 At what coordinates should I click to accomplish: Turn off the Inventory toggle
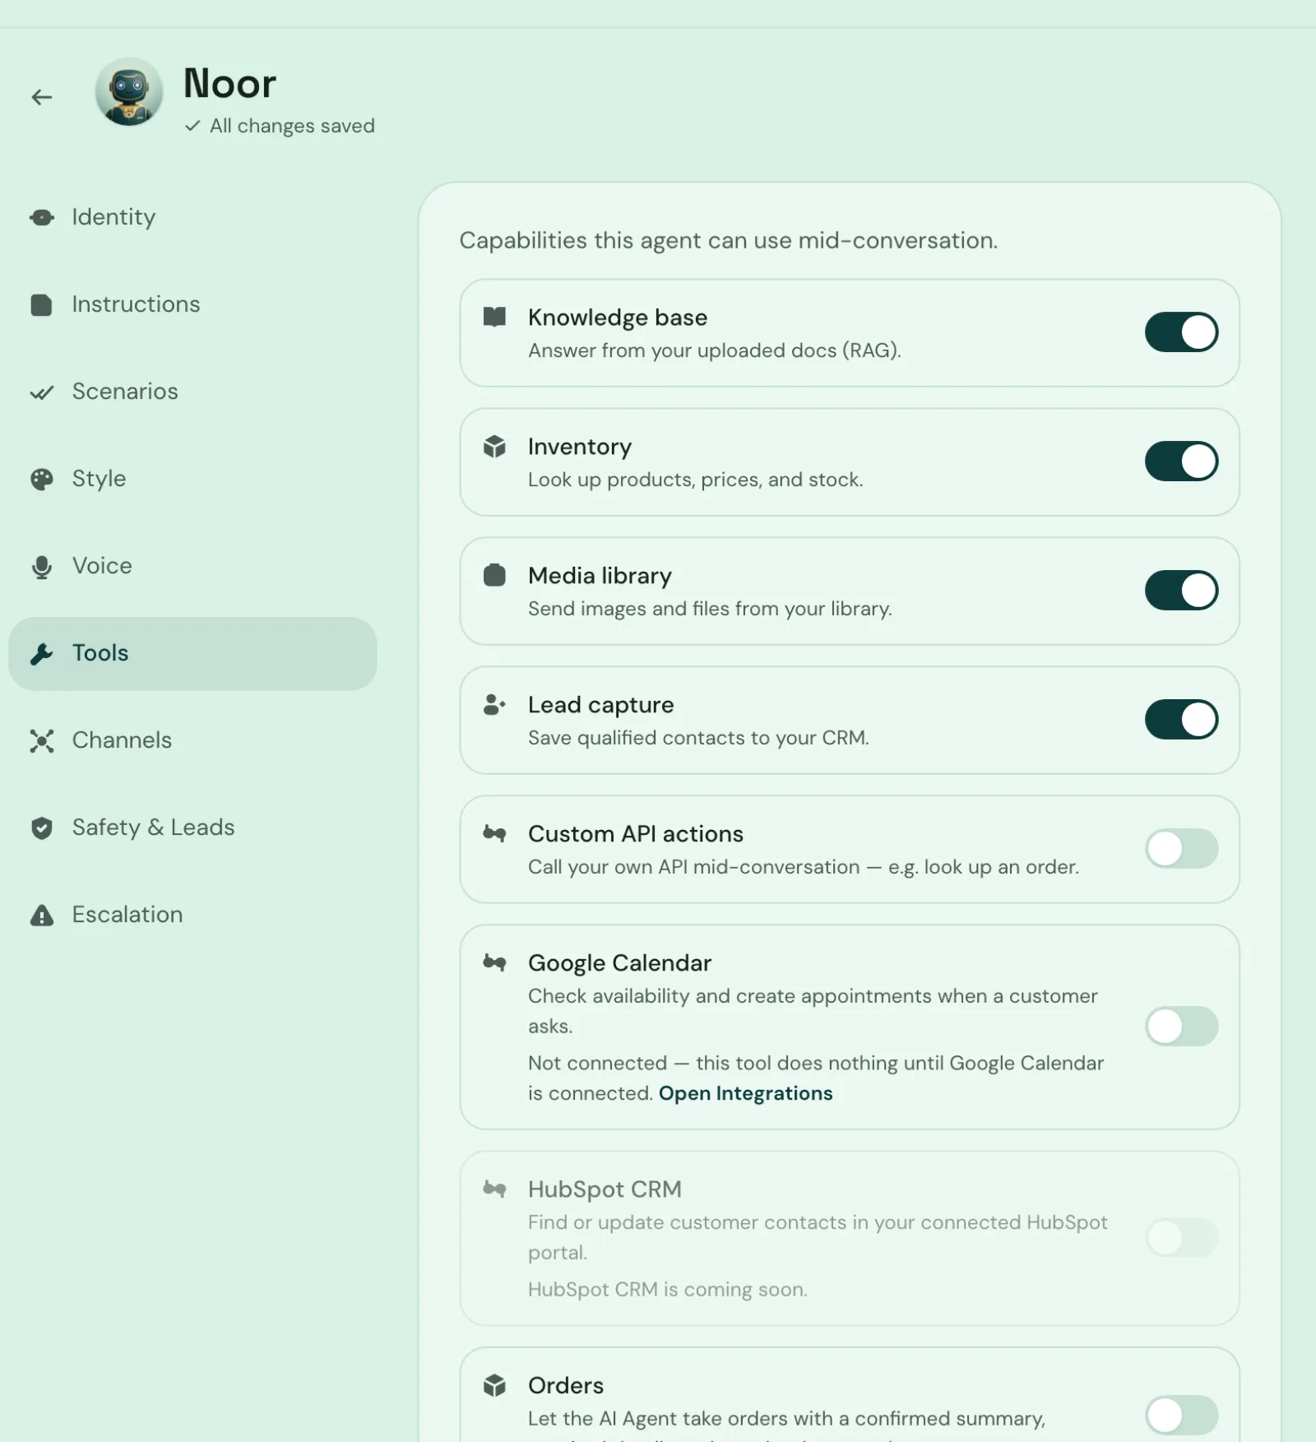point(1181,461)
